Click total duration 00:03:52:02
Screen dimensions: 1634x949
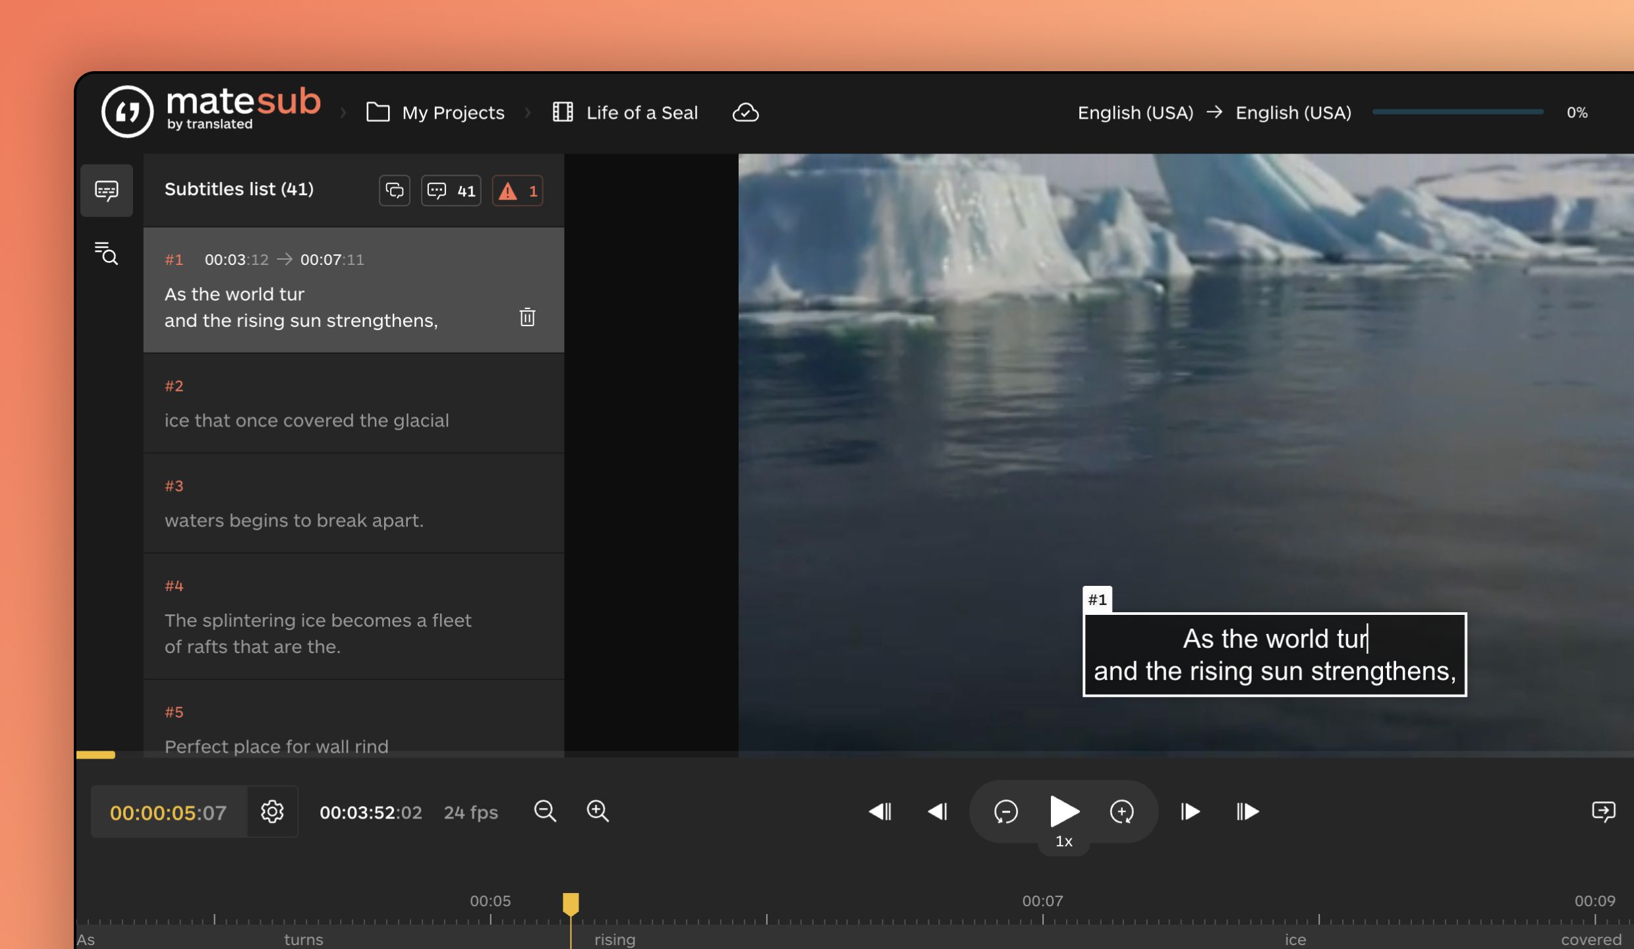pos(371,813)
